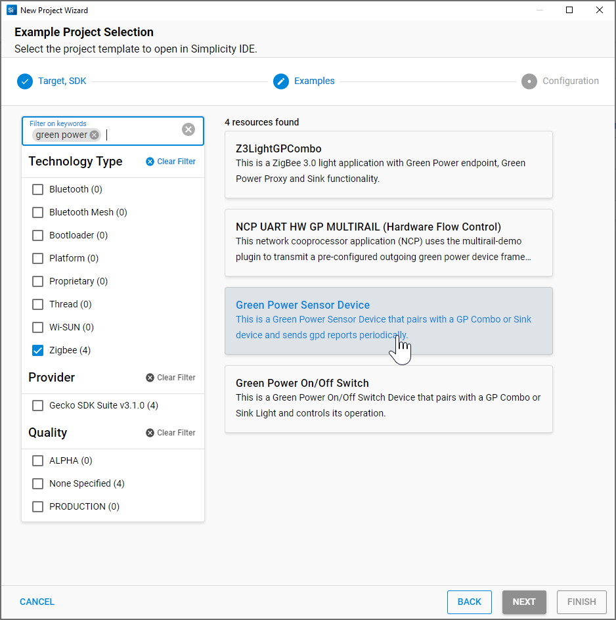Viewport: 616px width, 620px height.
Task: Pick the Green Power On/Off Switch example
Action: tap(389, 399)
